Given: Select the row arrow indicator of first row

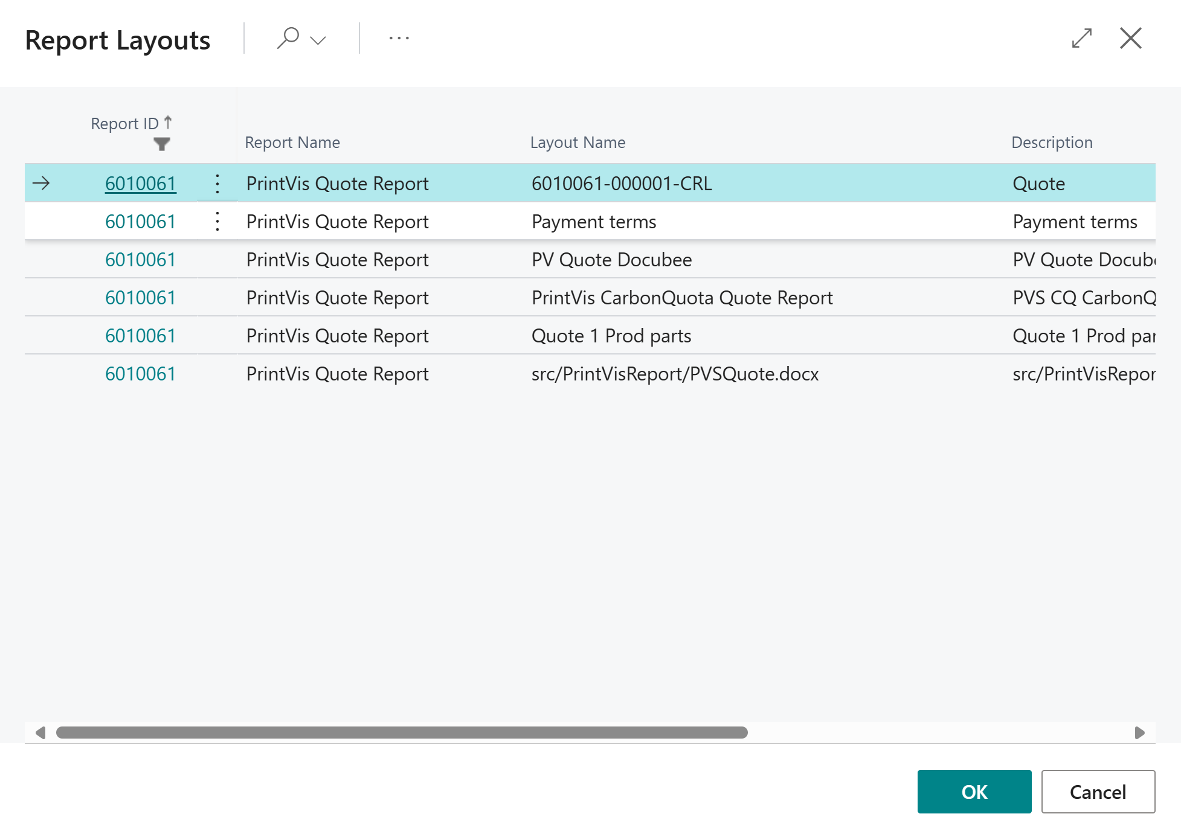Looking at the screenshot, I should coord(41,183).
